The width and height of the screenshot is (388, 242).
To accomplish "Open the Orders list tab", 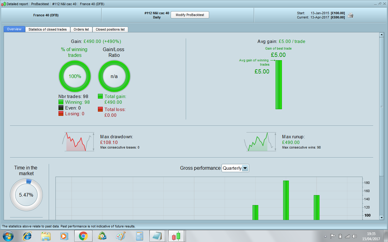I will 81,29.
